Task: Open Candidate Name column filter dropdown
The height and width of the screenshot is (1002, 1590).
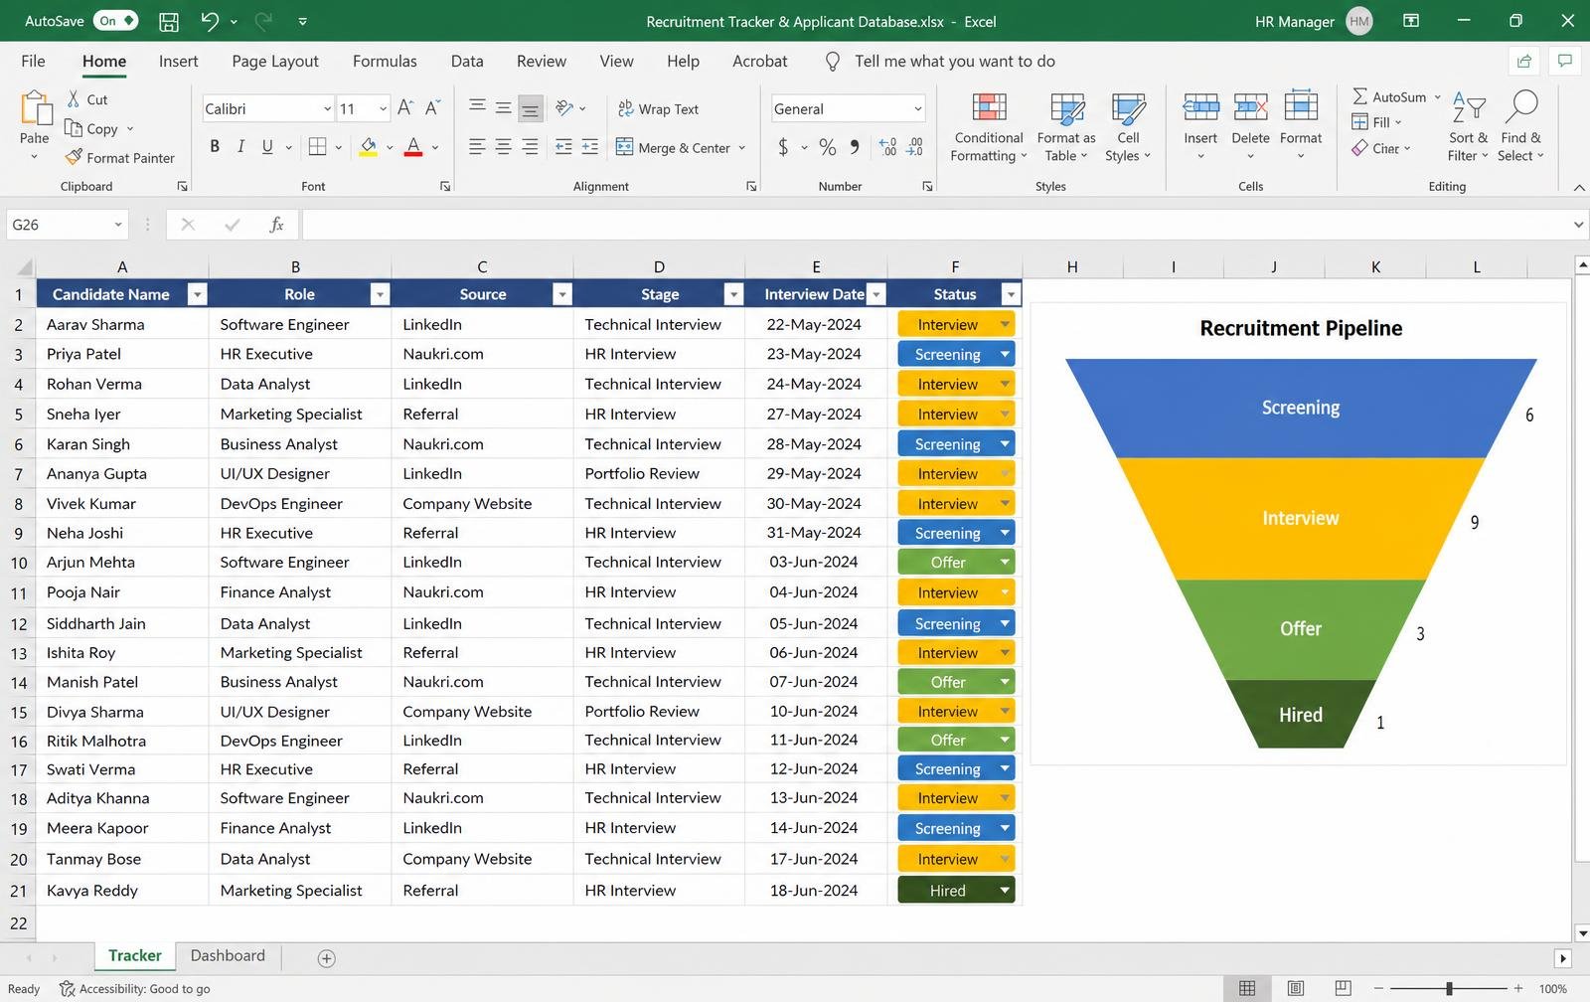Action: [197, 294]
